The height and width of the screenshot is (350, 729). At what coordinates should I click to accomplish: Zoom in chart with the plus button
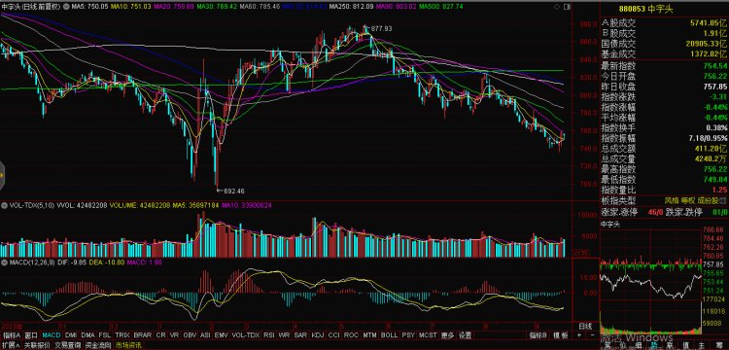click(x=579, y=335)
